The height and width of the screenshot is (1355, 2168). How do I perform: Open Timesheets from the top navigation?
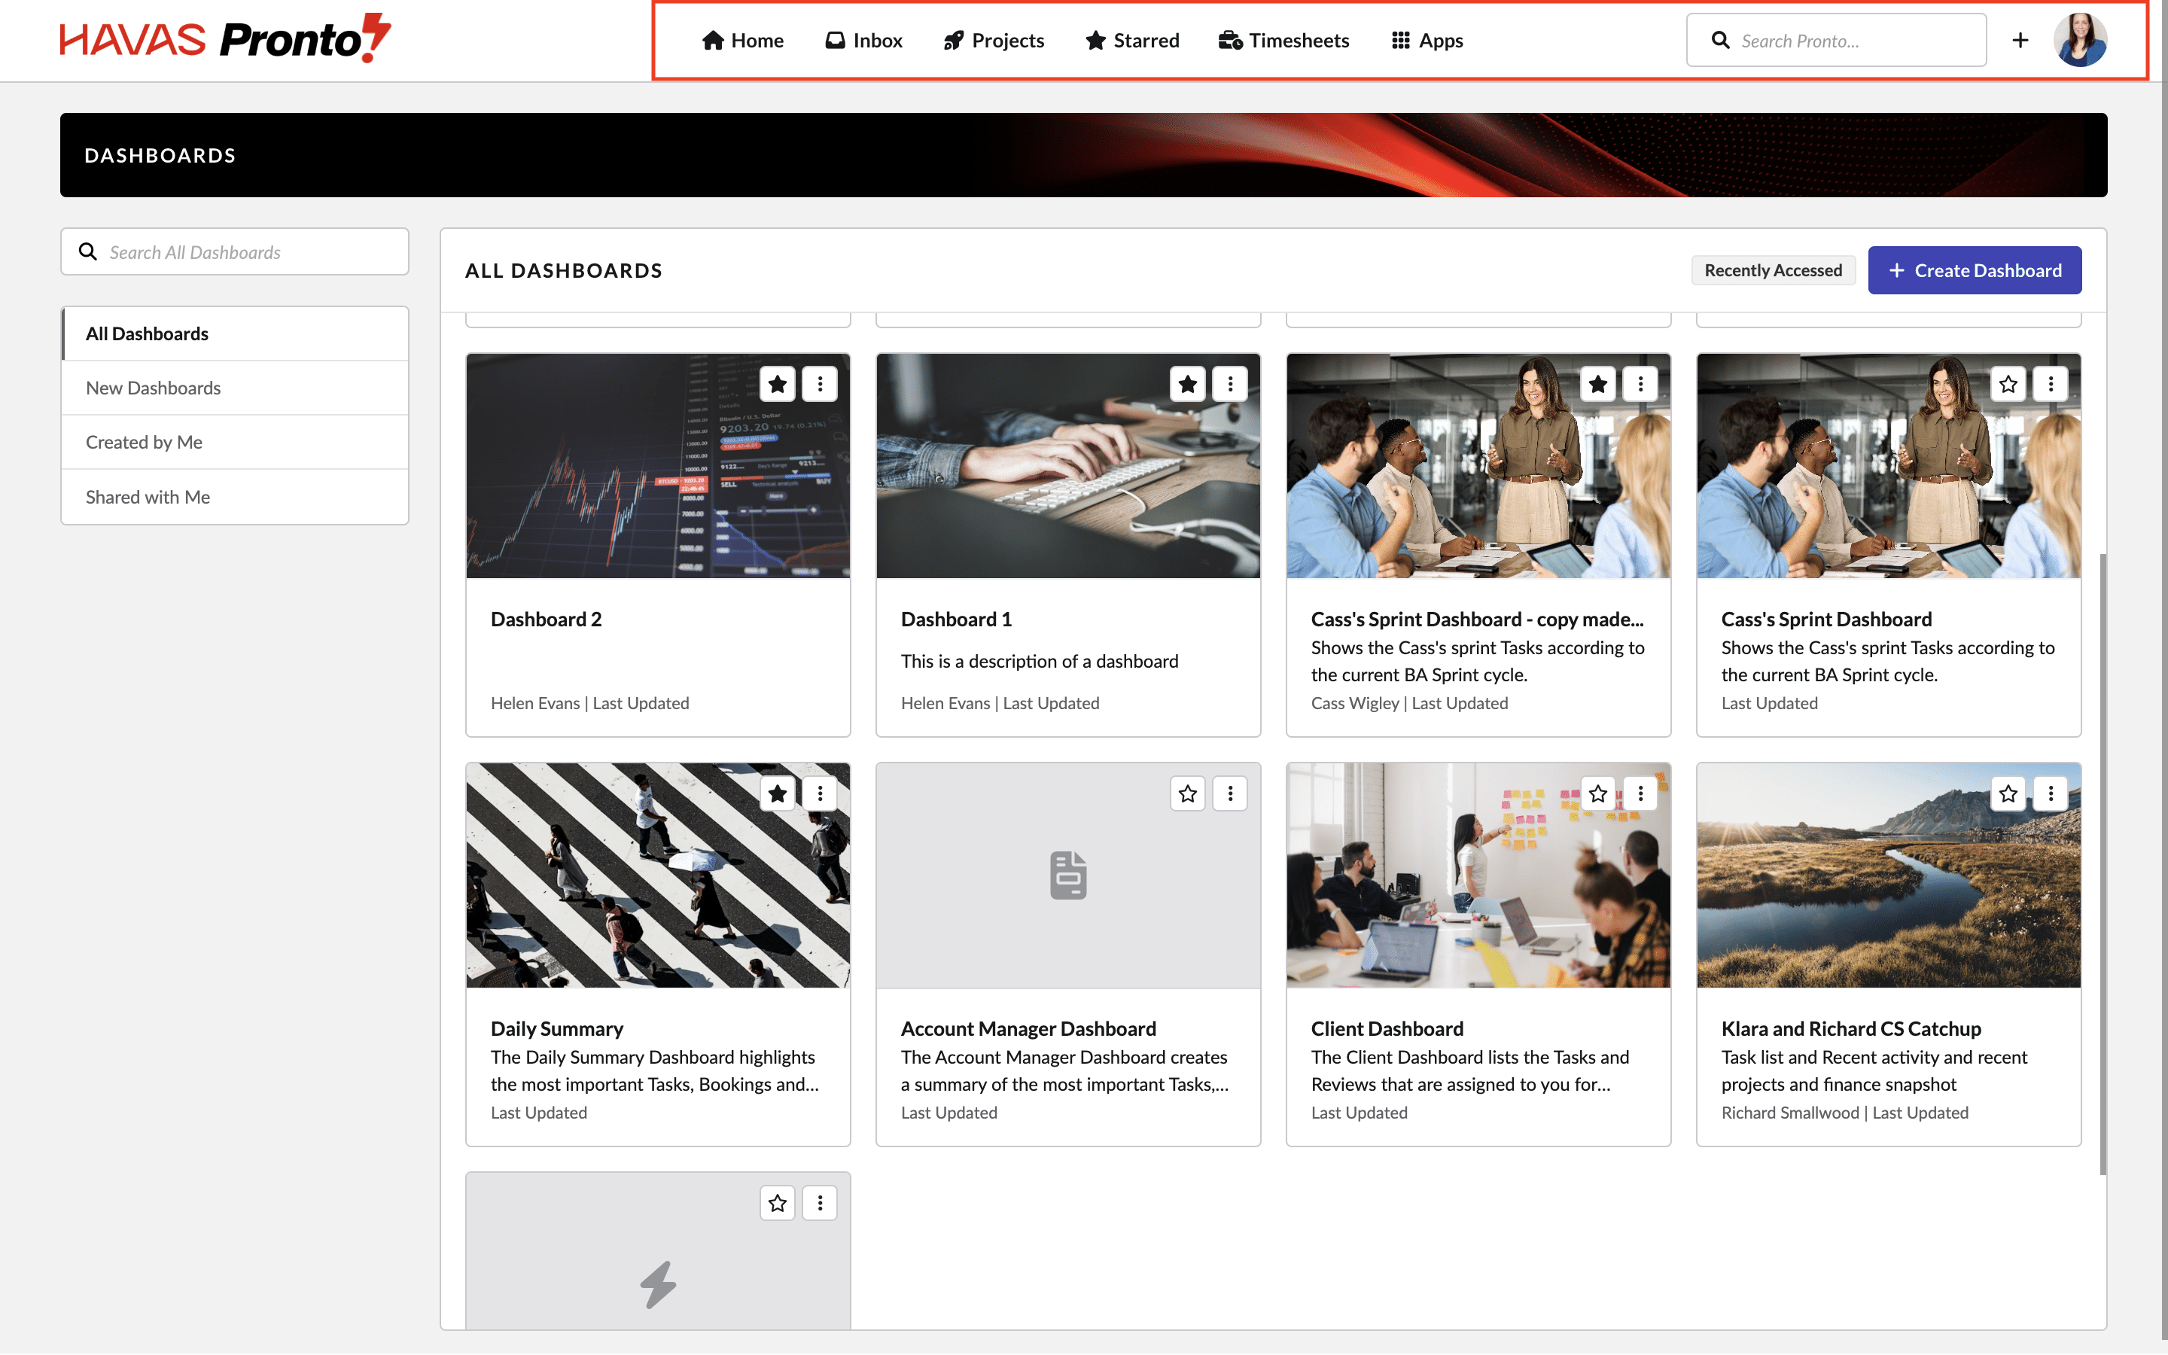1283,41
